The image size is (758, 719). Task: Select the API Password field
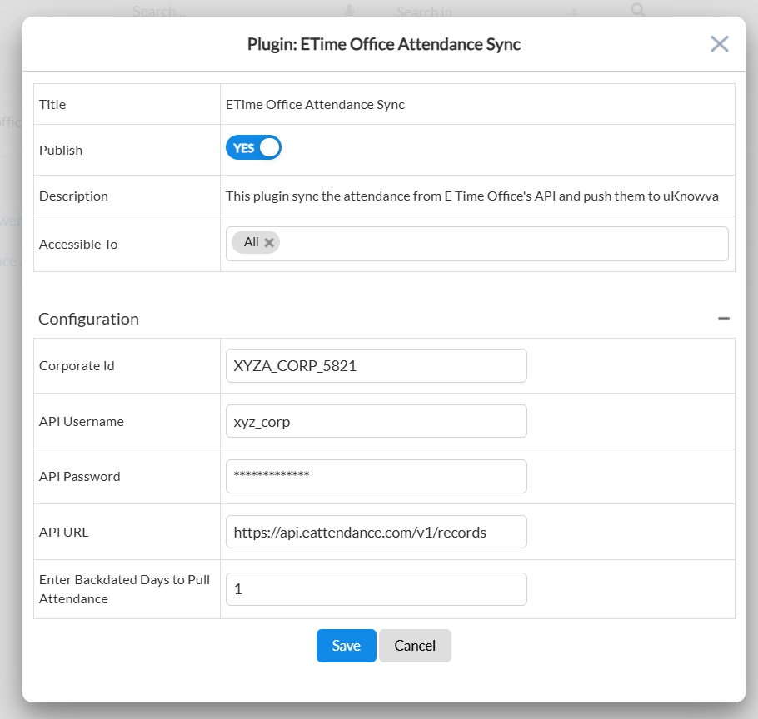376,476
